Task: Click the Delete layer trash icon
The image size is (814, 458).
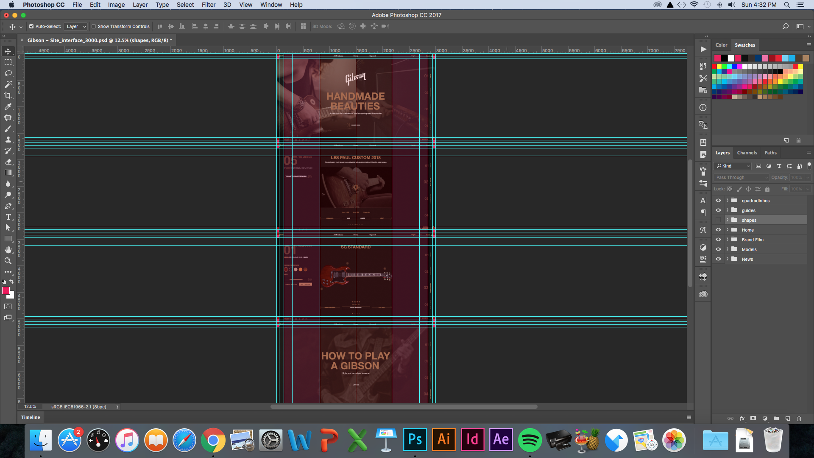Action: click(799, 419)
